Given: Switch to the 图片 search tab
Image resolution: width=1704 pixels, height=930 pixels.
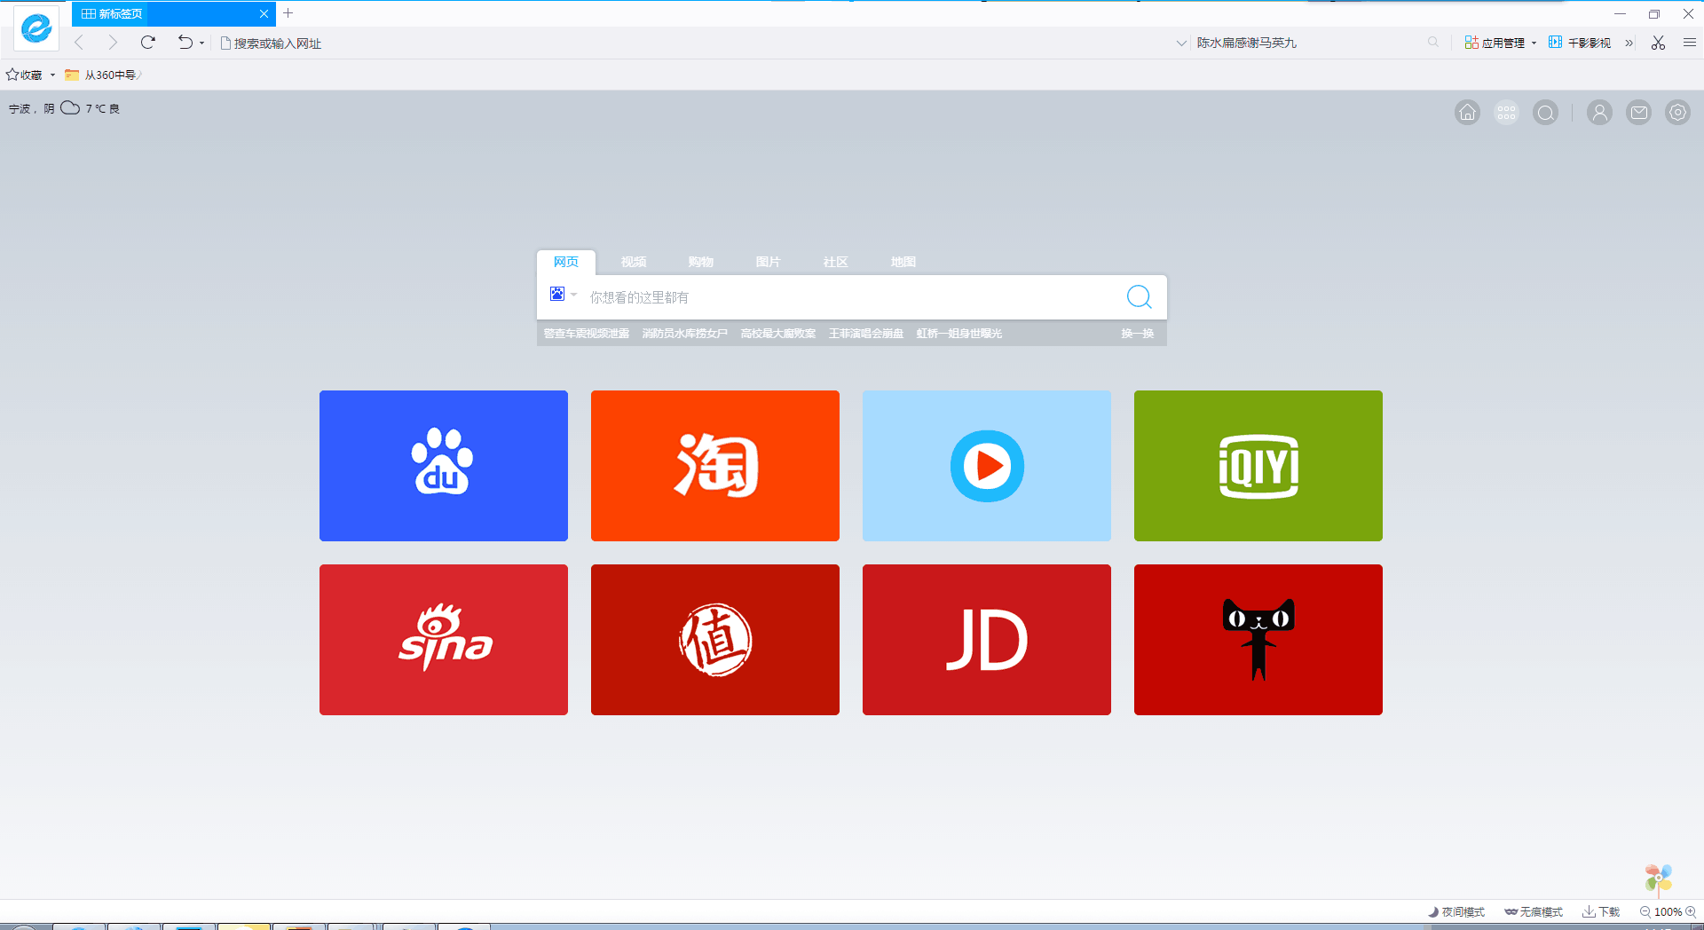Looking at the screenshot, I should click(769, 262).
